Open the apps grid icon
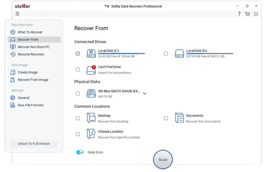The width and height of the screenshot is (266, 172). [x=256, y=14]
